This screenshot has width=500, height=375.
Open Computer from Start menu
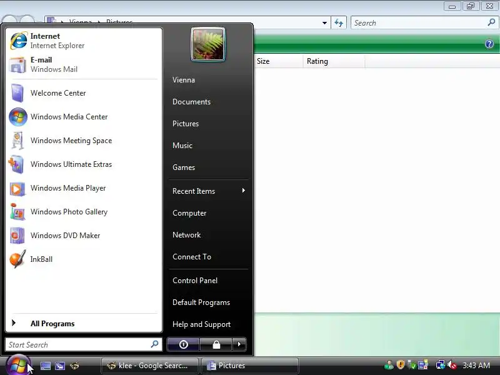point(189,213)
